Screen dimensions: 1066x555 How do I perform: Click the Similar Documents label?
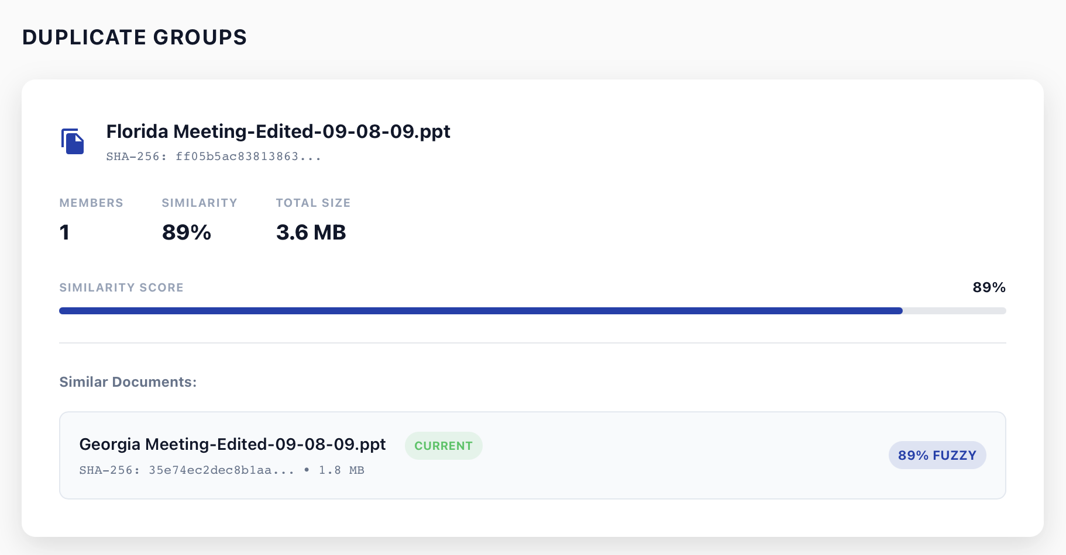click(x=128, y=382)
